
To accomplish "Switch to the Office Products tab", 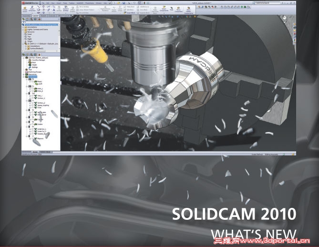I will (63, 16).
